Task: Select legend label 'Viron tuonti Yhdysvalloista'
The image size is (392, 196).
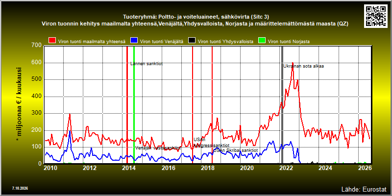Action: pos(225,42)
